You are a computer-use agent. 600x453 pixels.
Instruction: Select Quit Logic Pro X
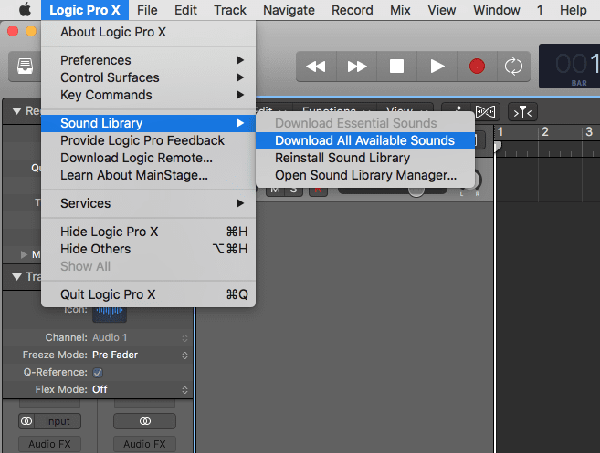[x=148, y=294]
